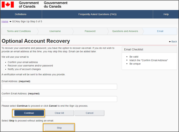The image size is (179, 132).
Task: Select the Username step
Action: [55, 31]
